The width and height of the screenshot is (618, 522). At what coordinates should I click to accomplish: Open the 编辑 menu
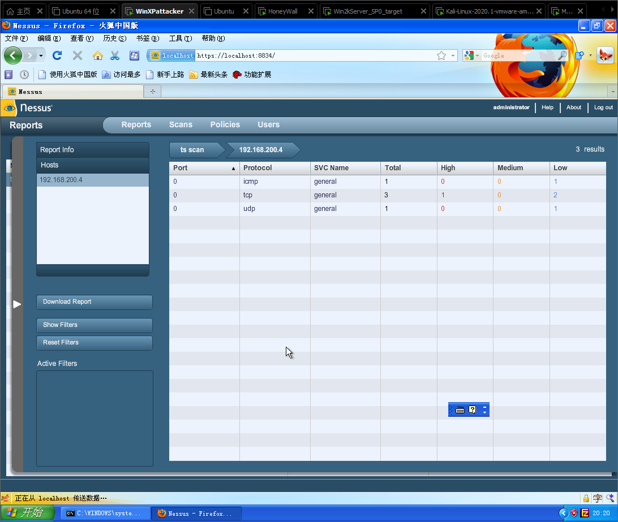[49, 38]
